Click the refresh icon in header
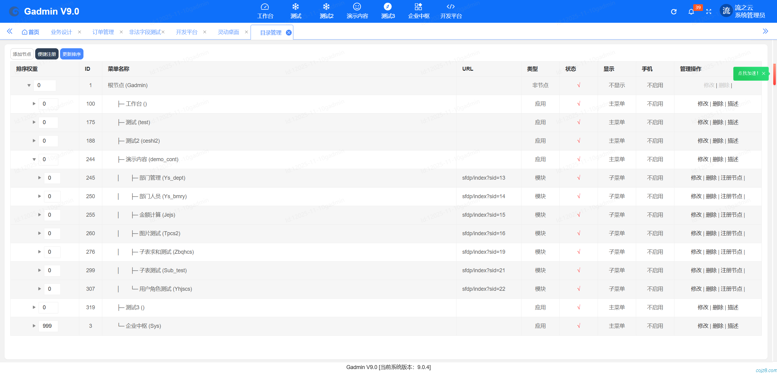The height and width of the screenshot is (373, 777). (x=674, y=12)
